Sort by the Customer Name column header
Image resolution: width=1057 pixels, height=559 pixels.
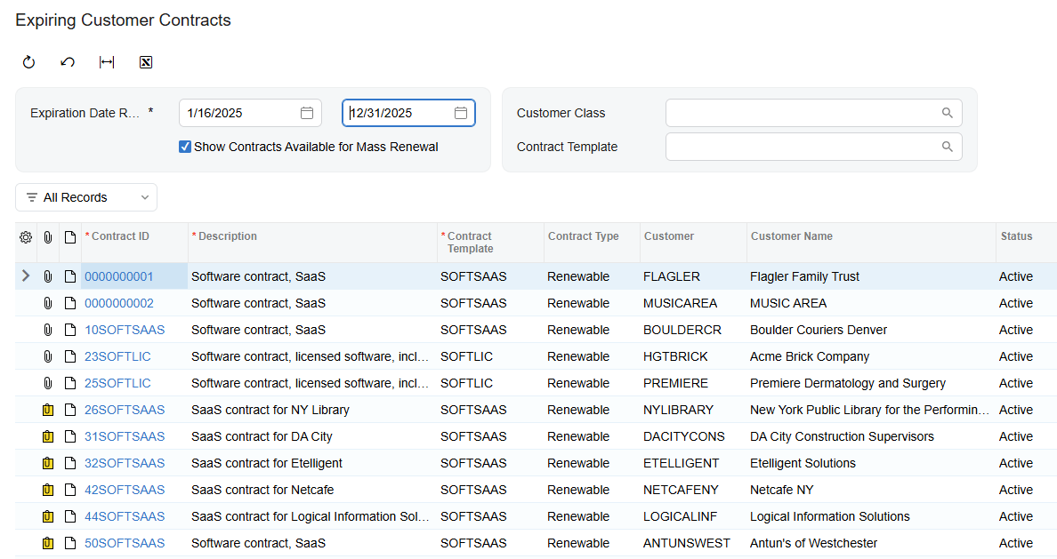791,236
